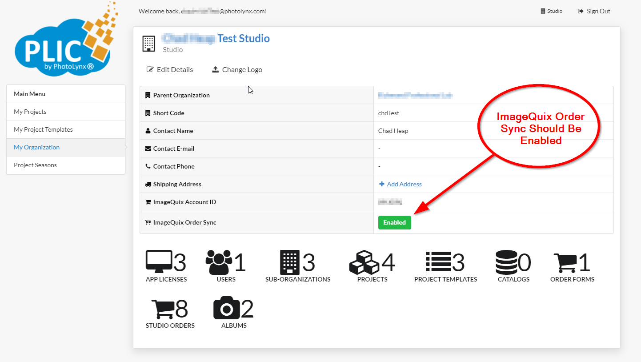Click the Main Menu header

click(x=66, y=94)
